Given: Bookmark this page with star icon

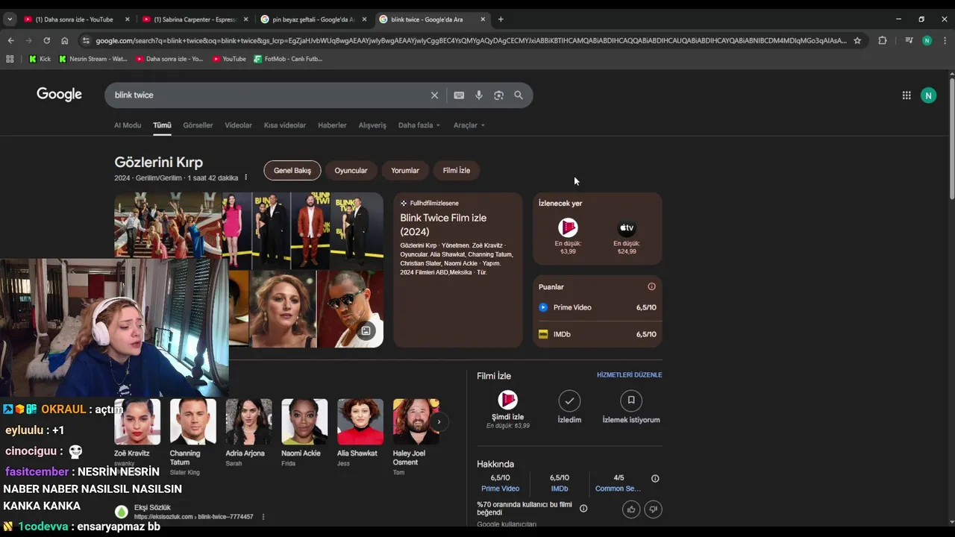Looking at the screenshot, I should click(857, 40).
